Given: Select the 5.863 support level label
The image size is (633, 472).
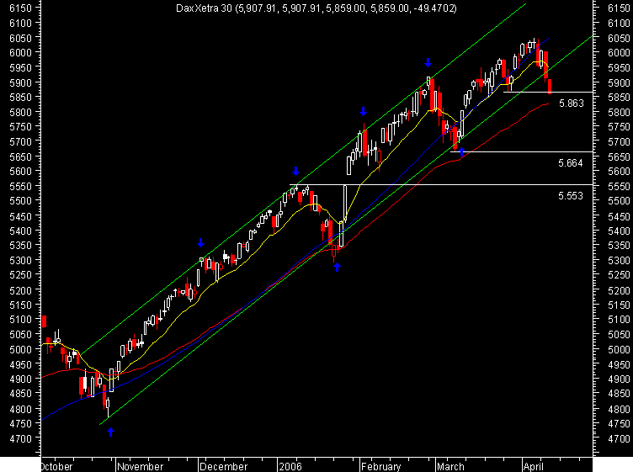Looking at the screenshot, I should click(x=572, y=103).
